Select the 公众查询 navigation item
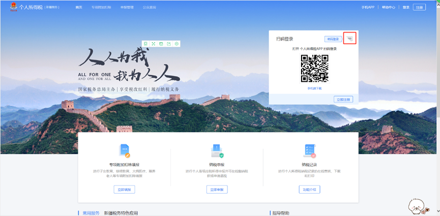Image resolution: width=440 pixels, height=216 pixels. pos(149,8)
